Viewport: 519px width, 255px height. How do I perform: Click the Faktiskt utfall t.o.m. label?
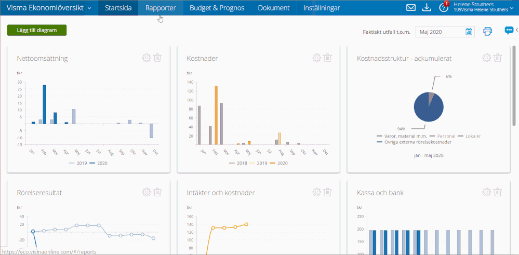pos(387,32)
